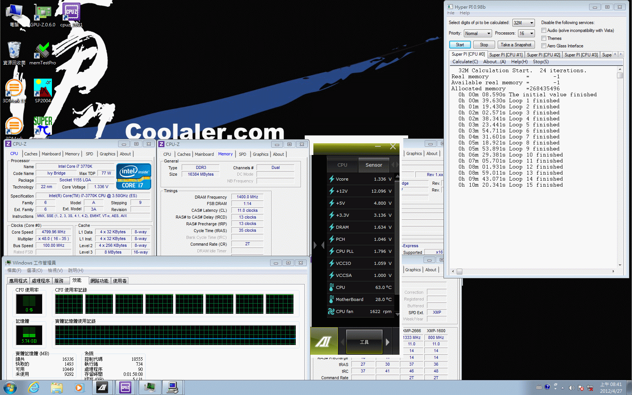Viewport: 632px width, 395px height.
Task: Show hidden tray icons arrow
Action: point(562,387)
